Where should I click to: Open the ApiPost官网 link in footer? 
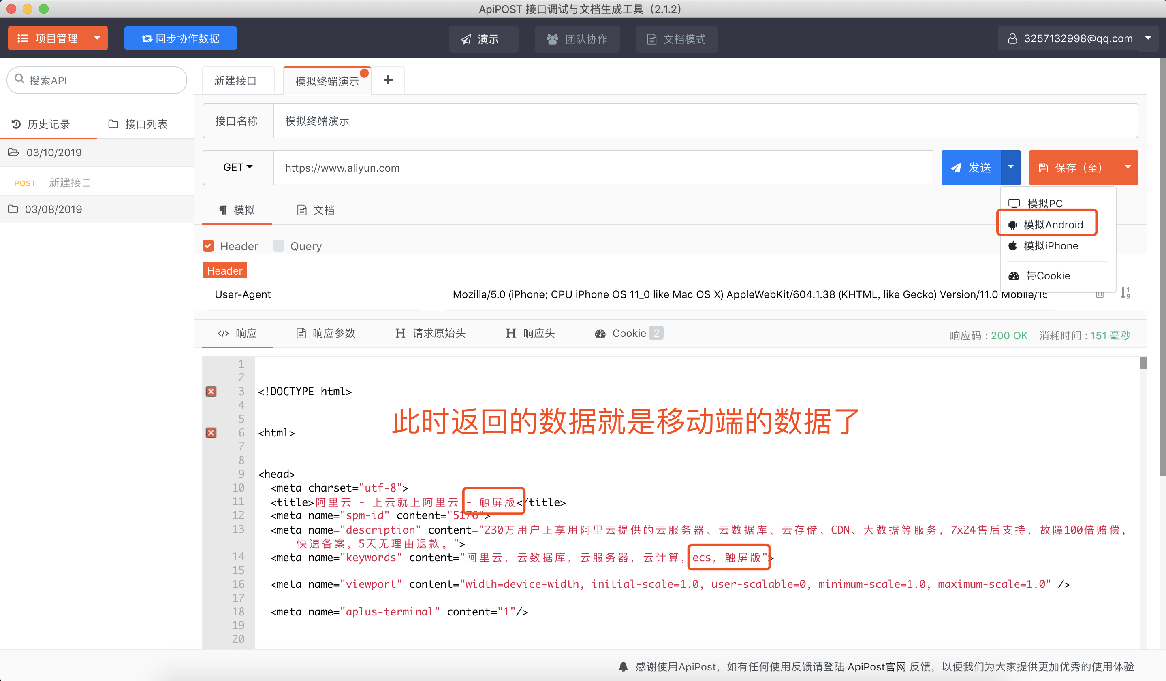tap(876, 666)
